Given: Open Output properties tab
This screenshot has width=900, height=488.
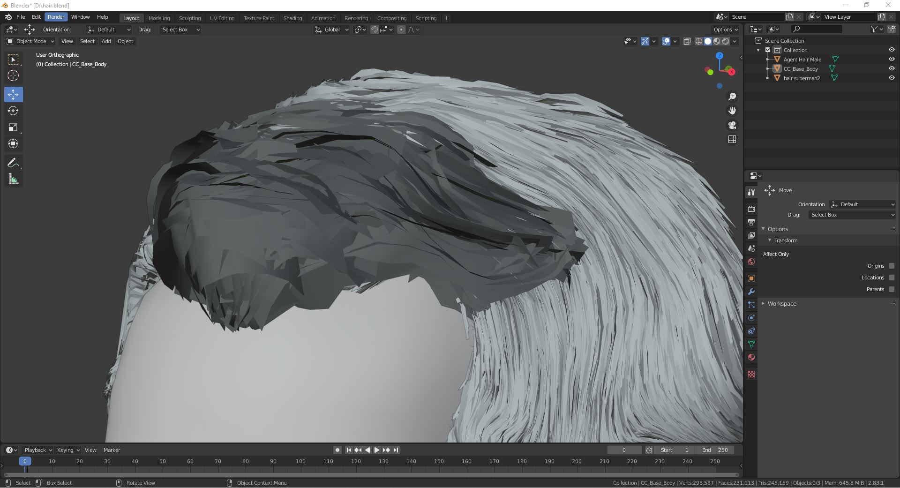Looking at the screenshot, I should click(x=751, y=222).
